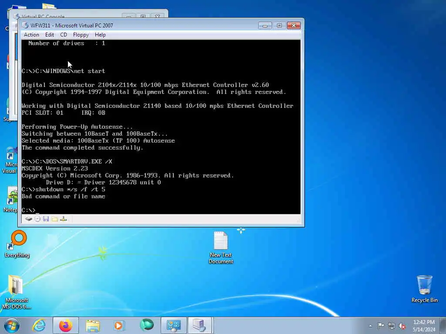The height and width of the screenshot is (334, 446).
Task: Close the WFW311 Virtual PC window
Action: (x=294, y=26)
